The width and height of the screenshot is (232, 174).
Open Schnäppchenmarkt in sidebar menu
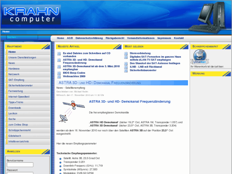coord(28,130)
